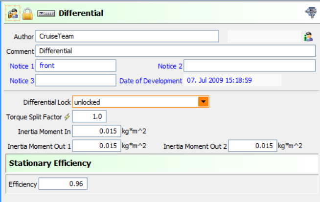Click the blank field beside the Author box
The height and width of the screenshot is (202, 320).
(264, 36)
